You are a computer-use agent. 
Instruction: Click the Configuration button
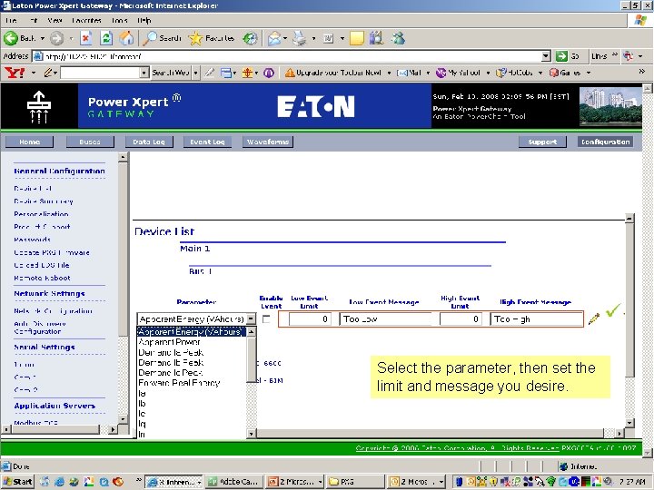[605, 142]
